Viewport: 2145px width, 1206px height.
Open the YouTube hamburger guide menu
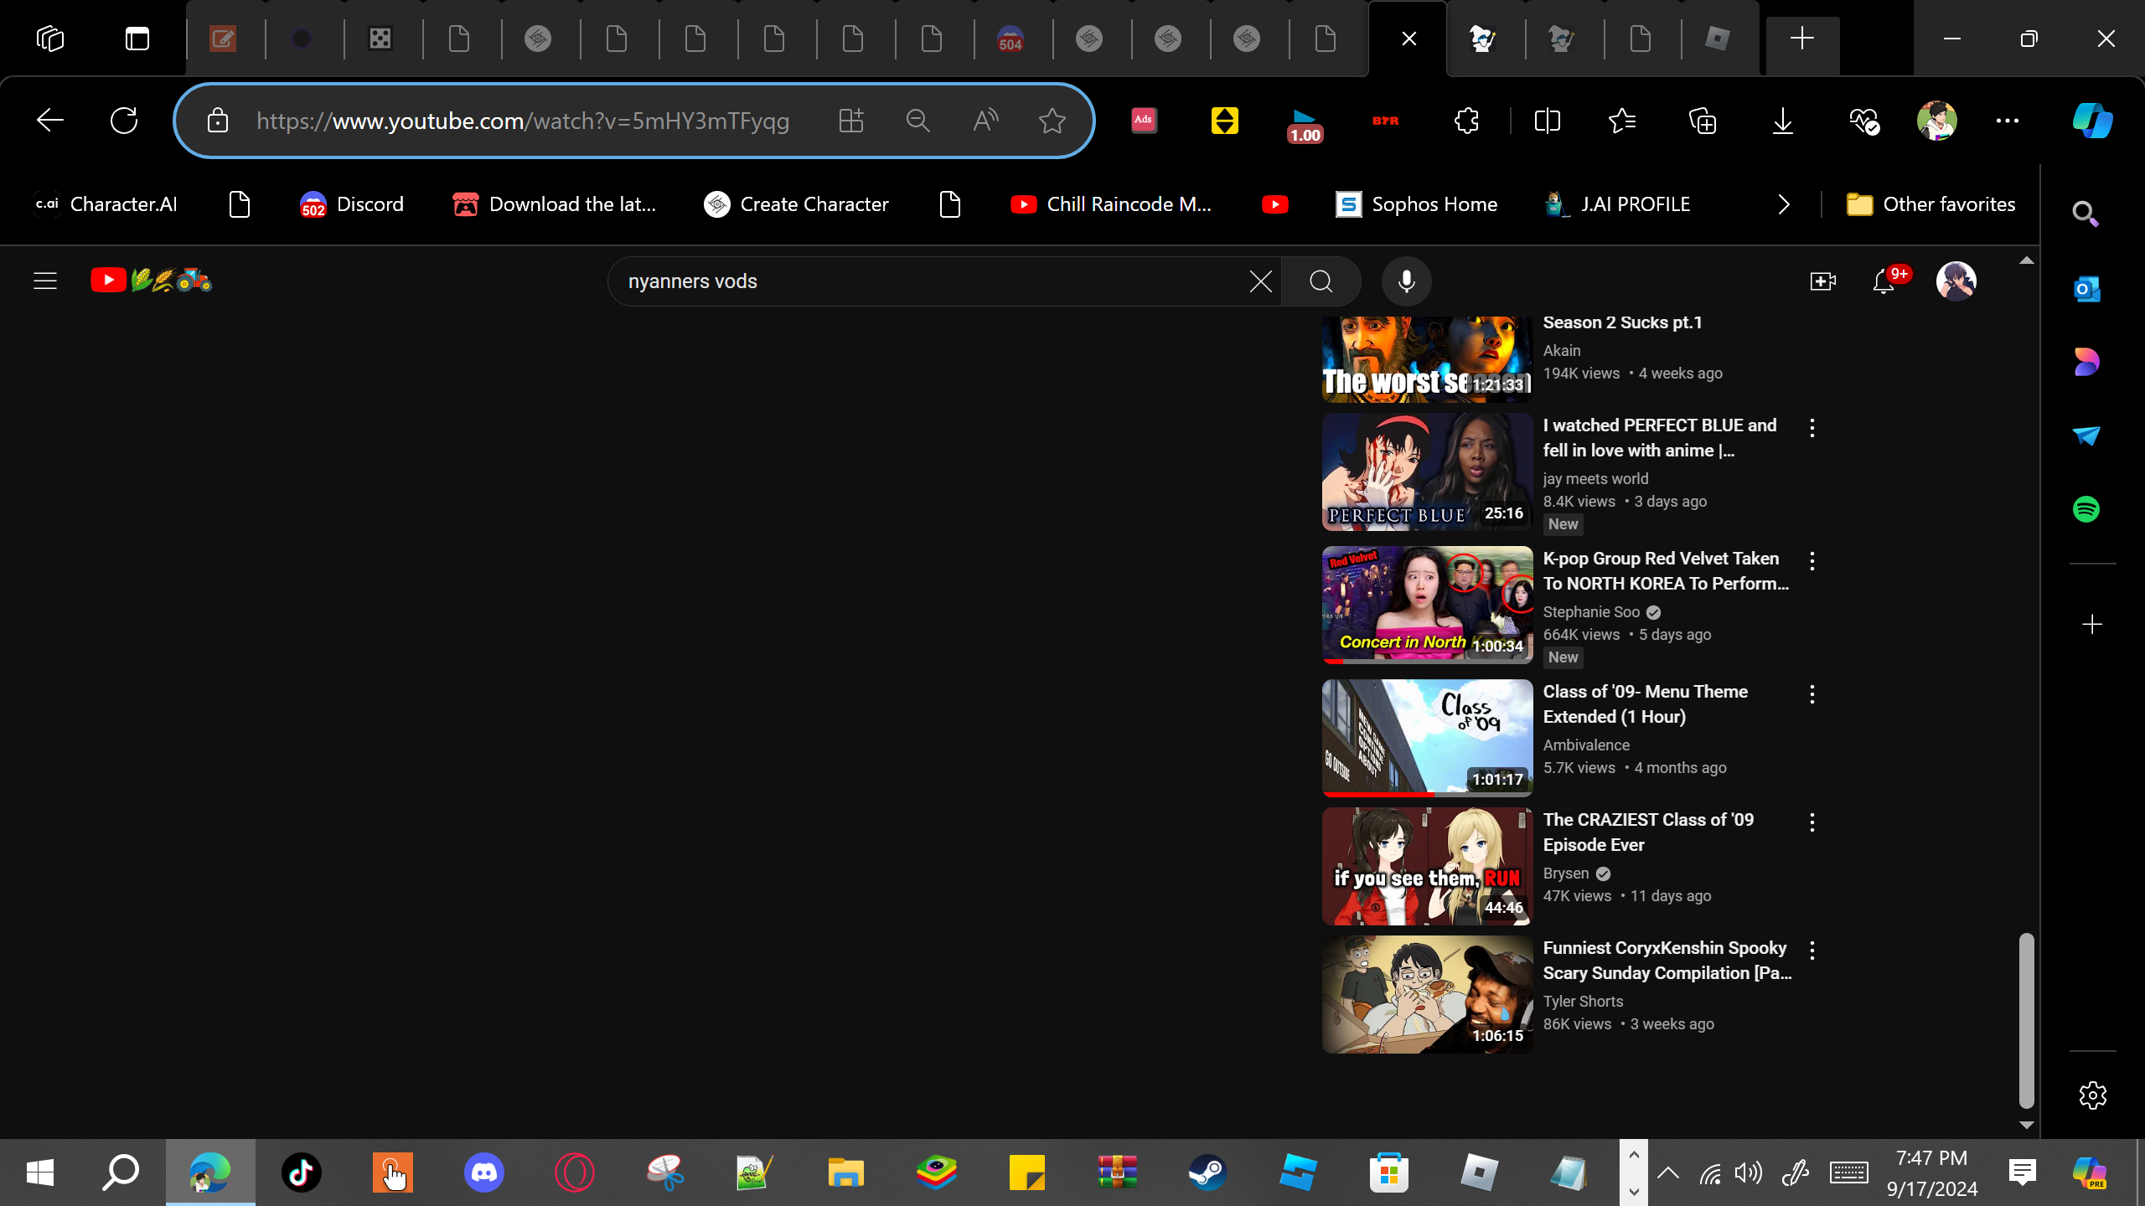pyautogui.click(x=45, y=281)
